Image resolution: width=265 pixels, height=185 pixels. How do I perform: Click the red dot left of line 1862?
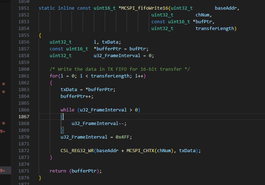[x=3, y=84]
